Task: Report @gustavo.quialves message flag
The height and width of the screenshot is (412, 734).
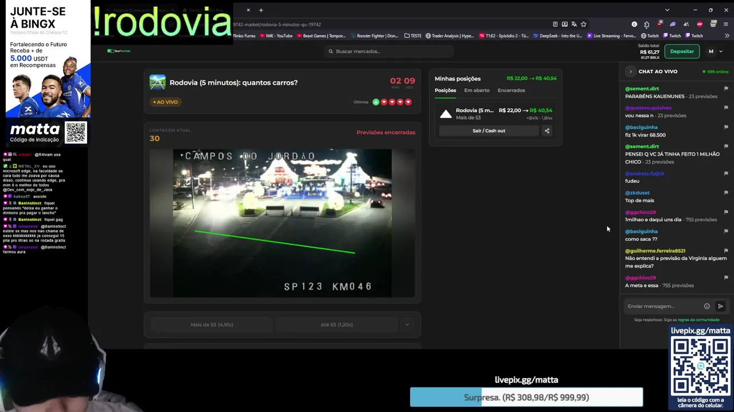Action: 726,108
